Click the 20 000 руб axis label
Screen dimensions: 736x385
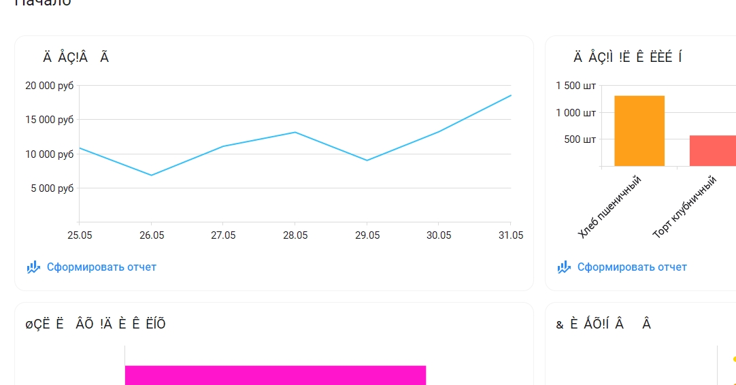click(x=49, y=86)
